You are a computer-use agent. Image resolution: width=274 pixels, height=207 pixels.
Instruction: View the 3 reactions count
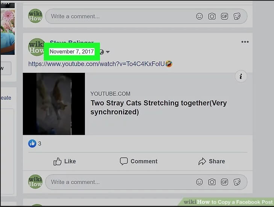click(40, 144)
